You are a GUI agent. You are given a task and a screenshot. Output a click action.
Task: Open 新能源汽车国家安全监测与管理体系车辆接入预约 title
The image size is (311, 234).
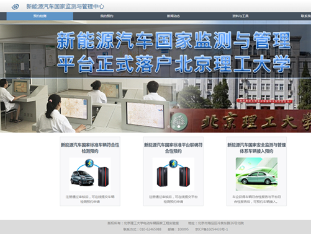256,148
